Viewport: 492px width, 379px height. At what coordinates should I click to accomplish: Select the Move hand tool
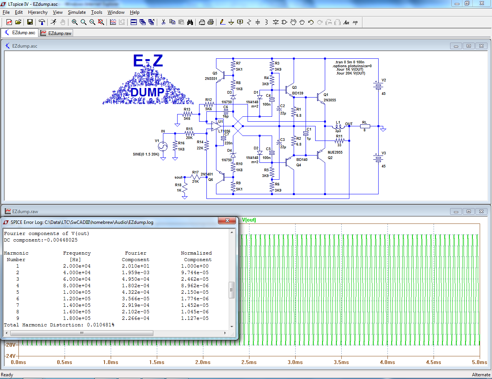[293, 22]
